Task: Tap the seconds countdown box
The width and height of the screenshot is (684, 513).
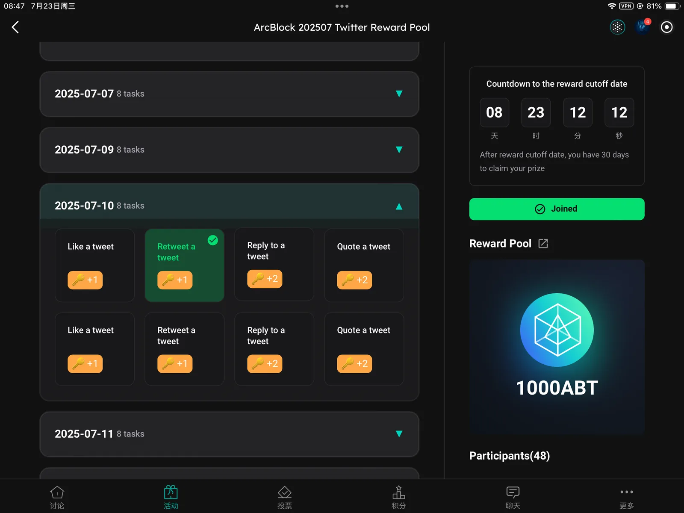Action: [619, 112]
